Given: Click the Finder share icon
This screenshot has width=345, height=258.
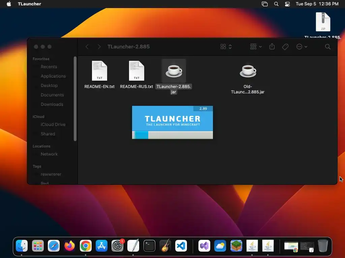Looking at the screenshot, I should pos(272,46).
